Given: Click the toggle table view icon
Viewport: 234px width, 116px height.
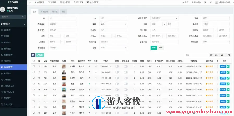Looking at the screenshot, I should pyautogui.click(x=211, y=55).
